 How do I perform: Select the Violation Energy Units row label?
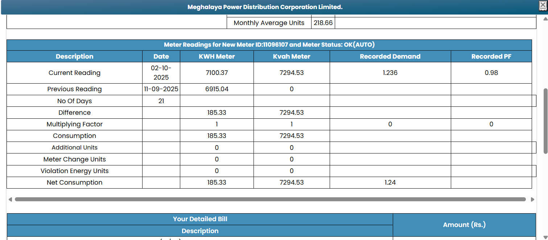pyautogui.click(x=74, y=171)
